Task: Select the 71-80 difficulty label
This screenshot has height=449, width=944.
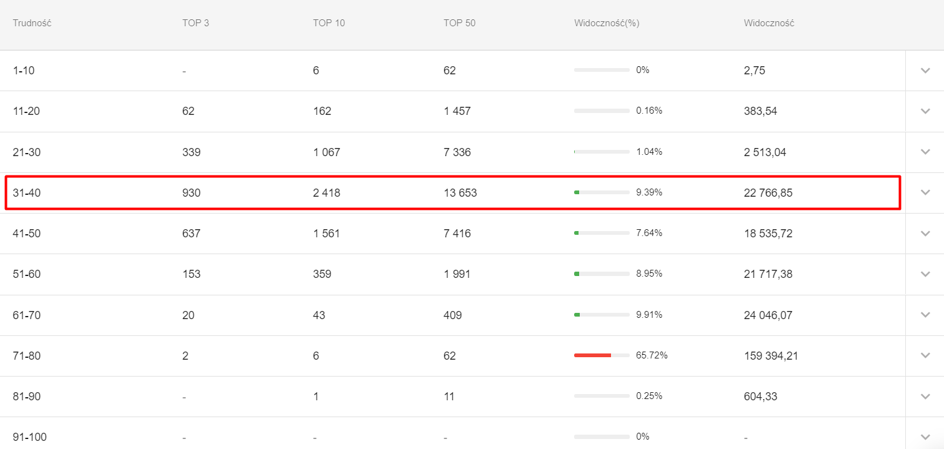Action: click(x=27, y=356)
